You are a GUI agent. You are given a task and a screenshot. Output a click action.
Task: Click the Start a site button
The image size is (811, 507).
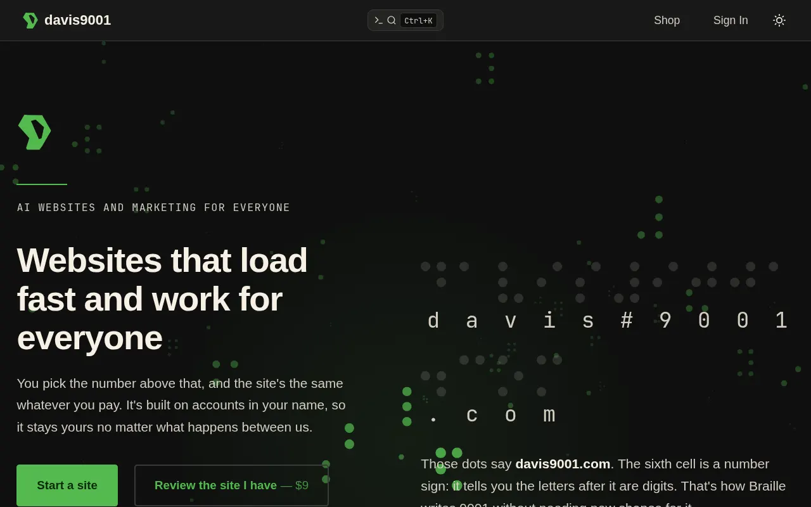67,485
